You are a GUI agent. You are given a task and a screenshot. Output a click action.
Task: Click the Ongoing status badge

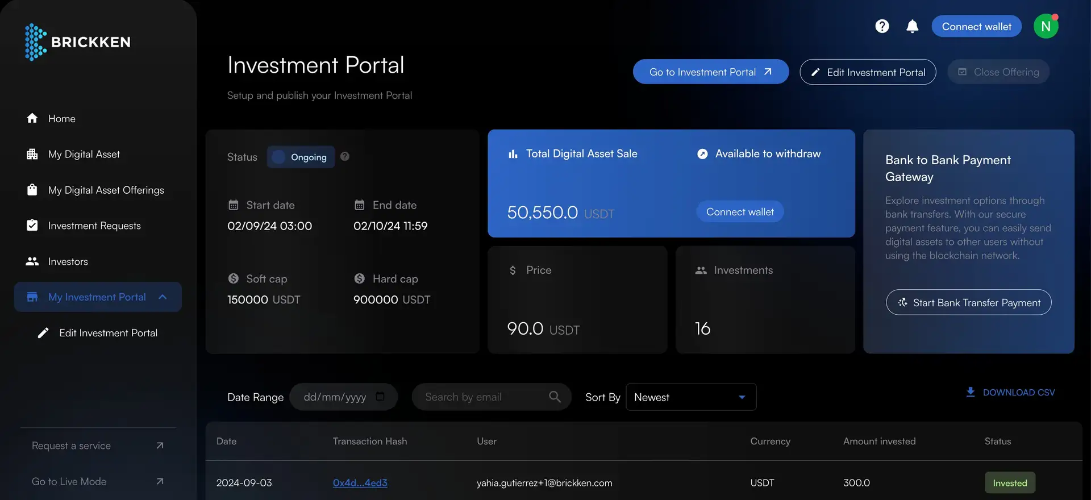301,157
